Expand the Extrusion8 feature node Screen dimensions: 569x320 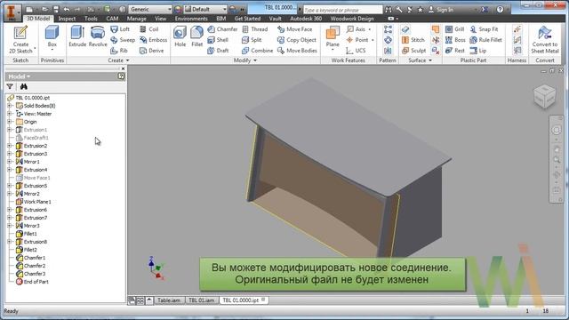pos(10,242)
